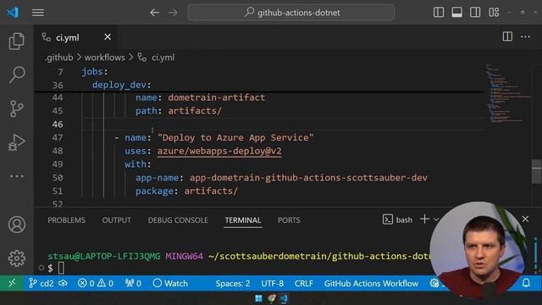This screenshot has width=542, height=305.
Task: Click the "Deploy to Azure App Service" string
Action: coord(235,137)
